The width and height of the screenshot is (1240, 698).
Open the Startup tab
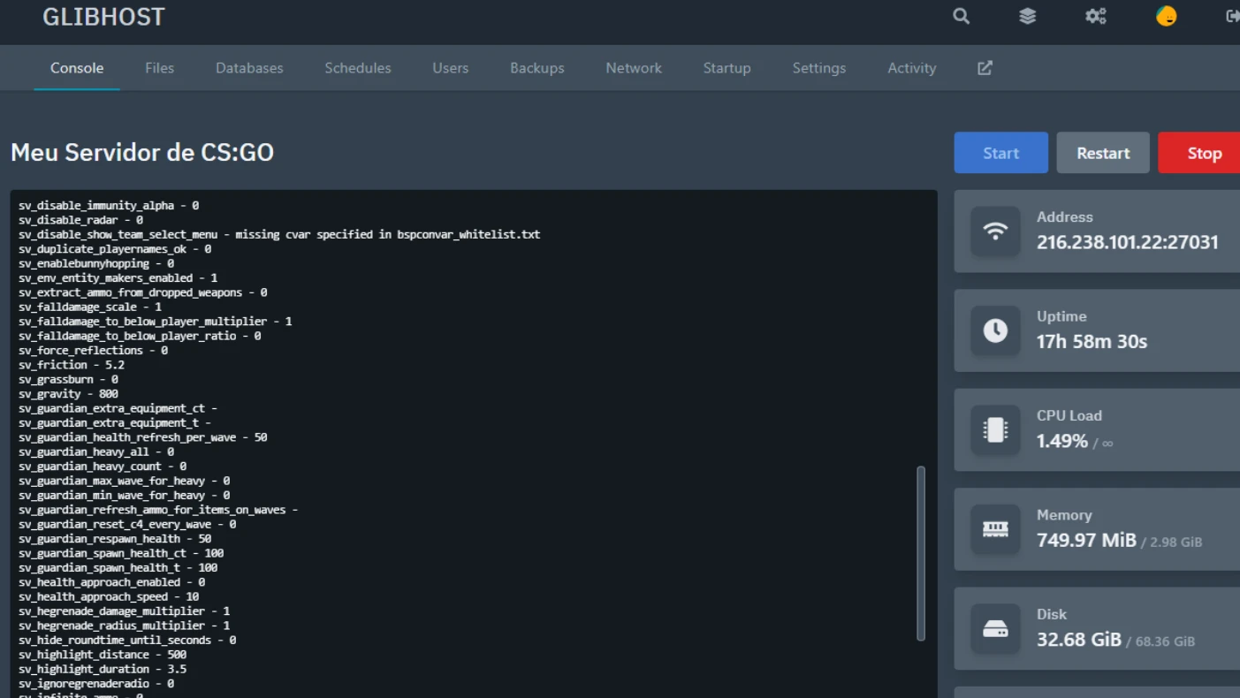[727, 68]
